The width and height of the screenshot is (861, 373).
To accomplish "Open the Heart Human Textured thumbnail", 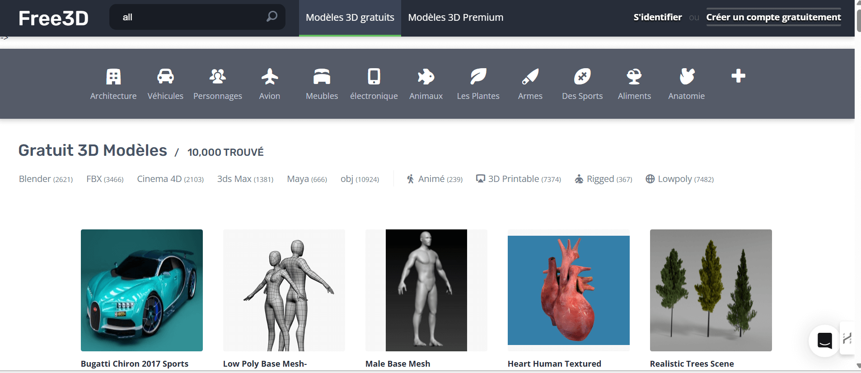I will coord(569,290).
